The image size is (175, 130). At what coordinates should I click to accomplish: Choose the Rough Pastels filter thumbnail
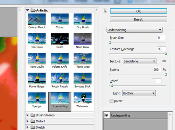coord(59,78)
